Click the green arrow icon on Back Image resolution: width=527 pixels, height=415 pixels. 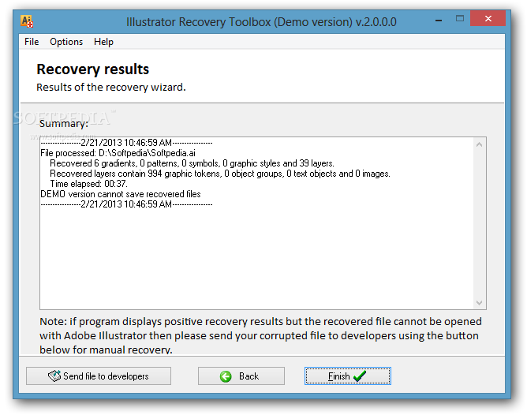click(226, 376)
